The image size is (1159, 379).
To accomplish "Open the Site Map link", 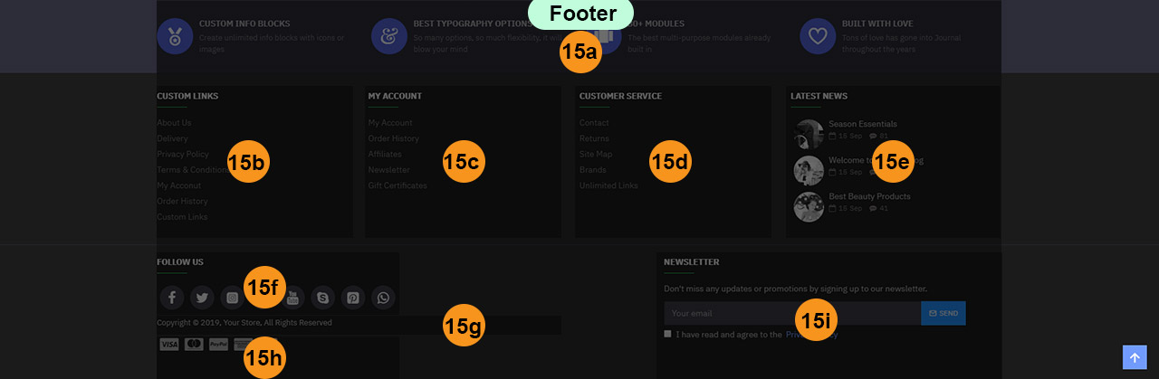I will (x=596, y=155).
